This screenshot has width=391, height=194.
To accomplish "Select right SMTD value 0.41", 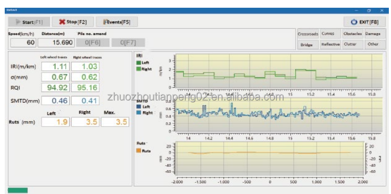I will click(85, 101).
